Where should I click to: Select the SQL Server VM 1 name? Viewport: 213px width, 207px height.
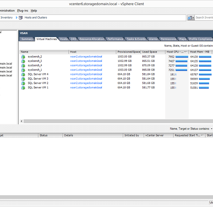click(x=38, y=88)
